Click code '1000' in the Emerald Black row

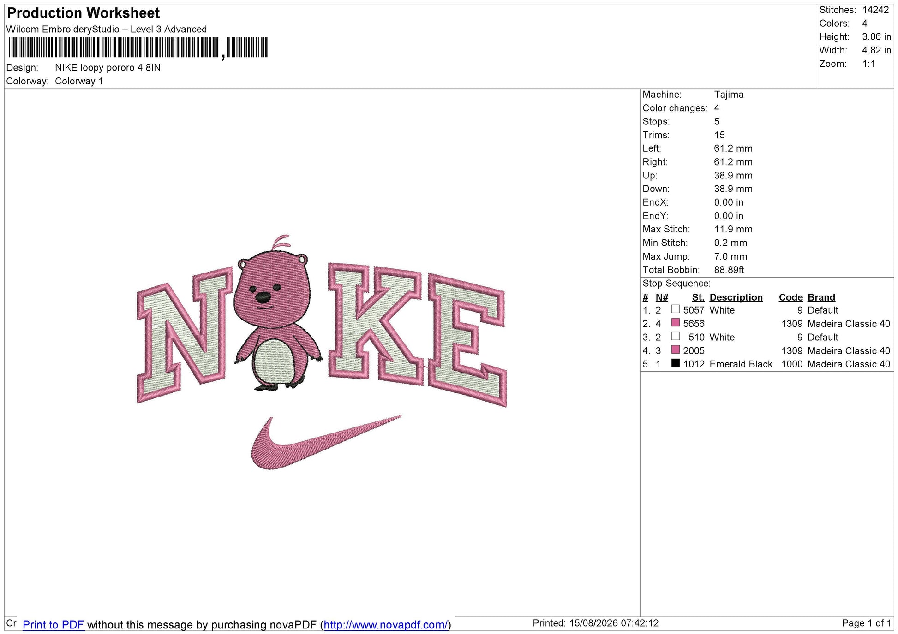pos(792,364)
